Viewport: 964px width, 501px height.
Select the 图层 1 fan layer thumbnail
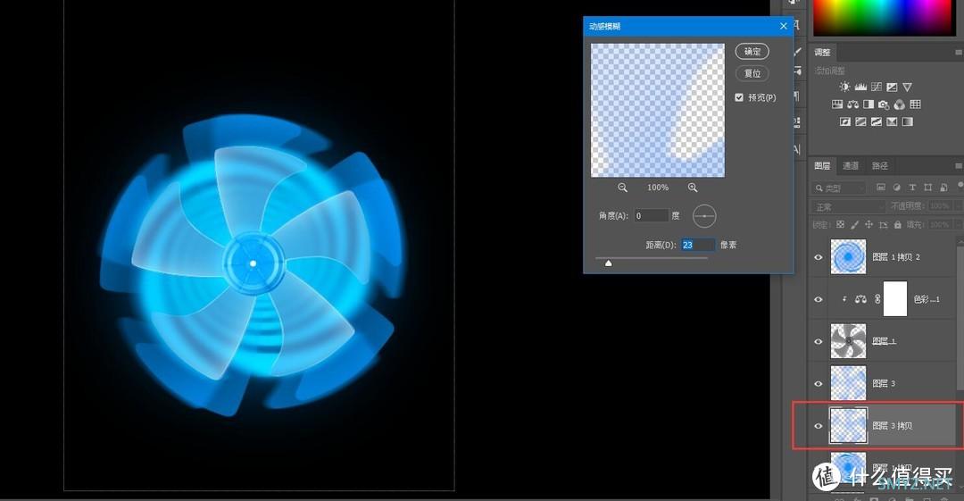point(849,341)
